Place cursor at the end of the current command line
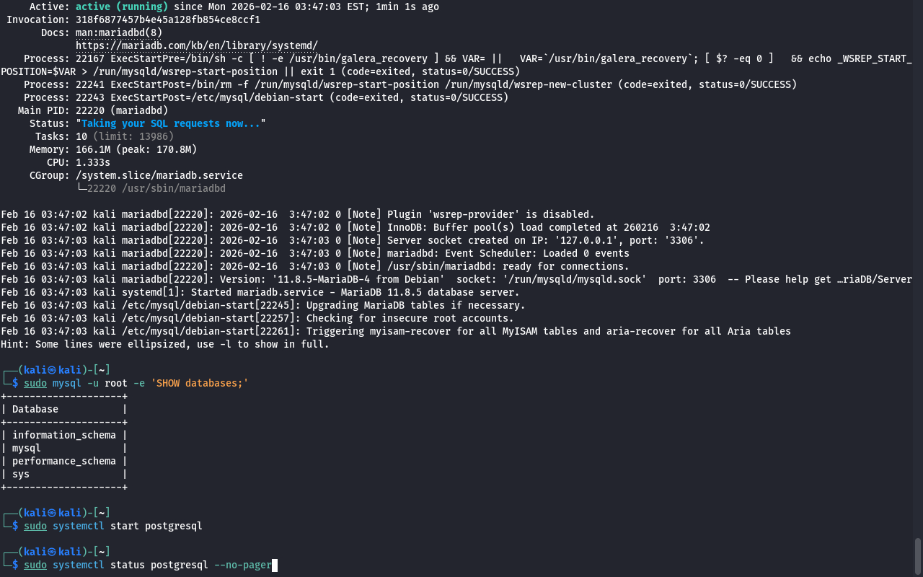Image resolution: width=923 pixels, height=577 pixels. tap(275, 565)
